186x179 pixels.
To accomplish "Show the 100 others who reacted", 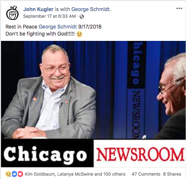I will (114, 174).
